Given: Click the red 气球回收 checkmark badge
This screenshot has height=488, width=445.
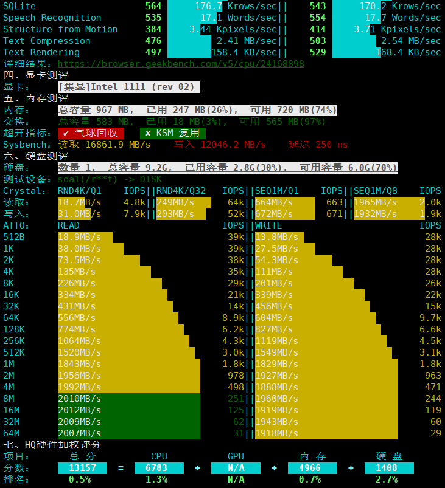Looking at the screenshot, I should click(x=91, y=133).
